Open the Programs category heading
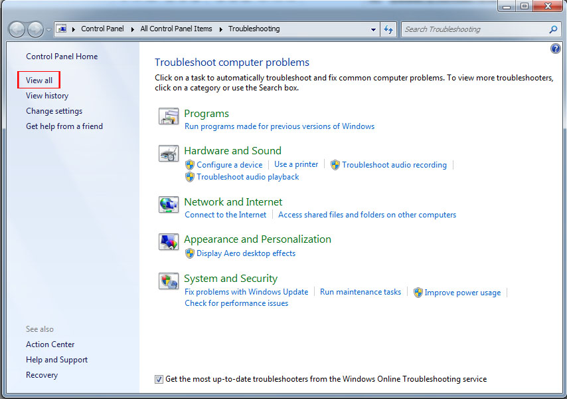 (x=206, y=114)
